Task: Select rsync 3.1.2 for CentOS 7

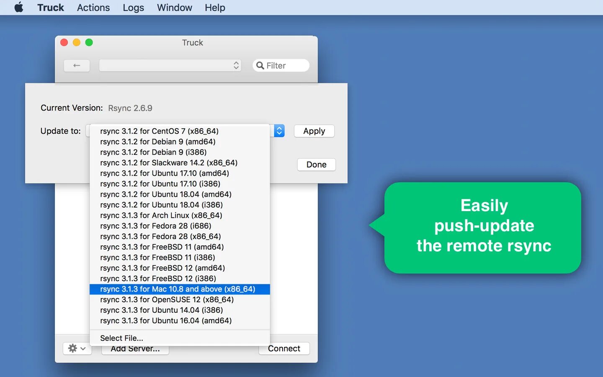Action: (x=159, y=131)
